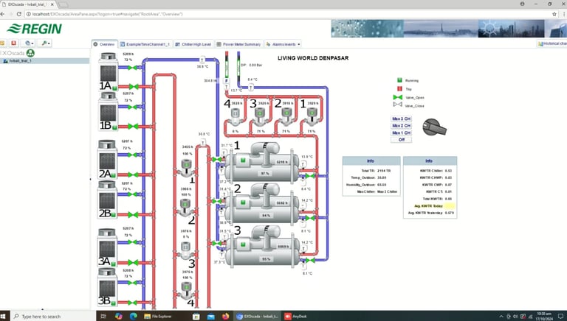
Task: Click condenser pump 3 showing 0 %
Action: pos(185,250)
